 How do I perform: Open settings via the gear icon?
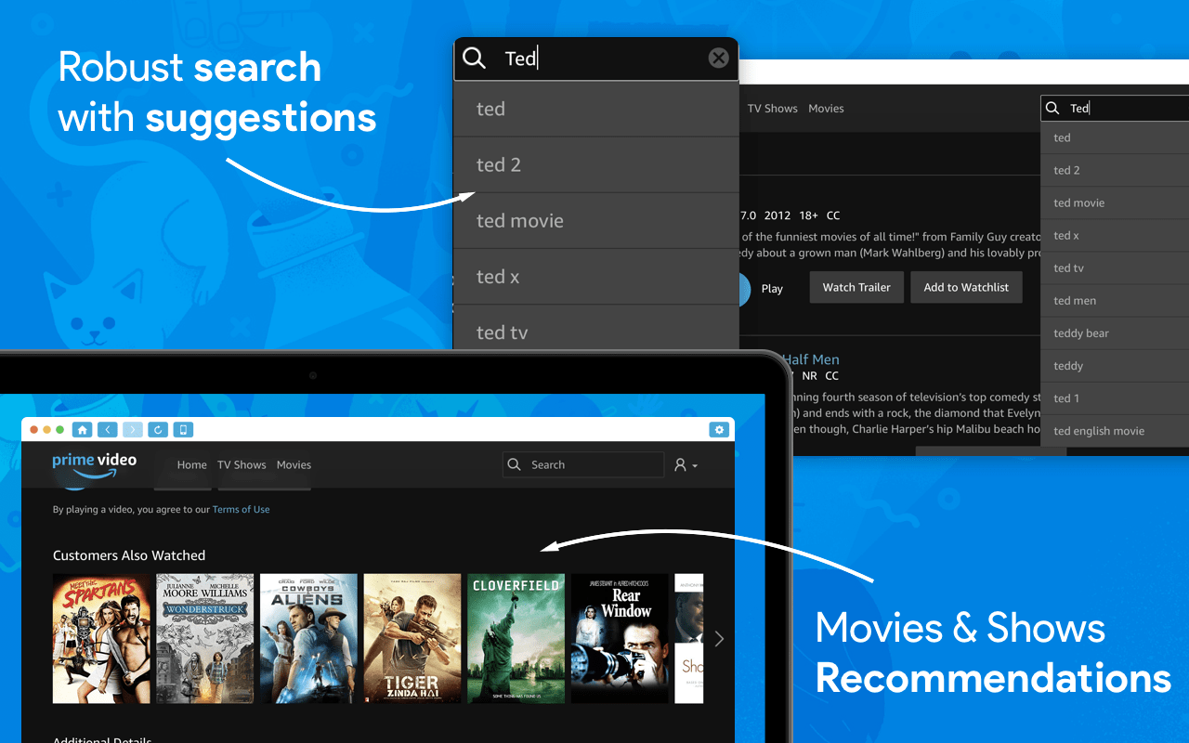click(719, 430)
